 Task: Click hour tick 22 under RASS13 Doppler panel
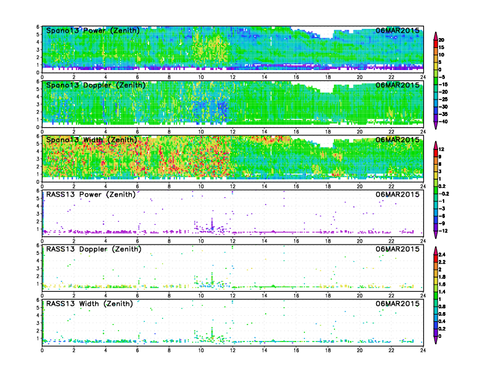click(x=391, y=296)
